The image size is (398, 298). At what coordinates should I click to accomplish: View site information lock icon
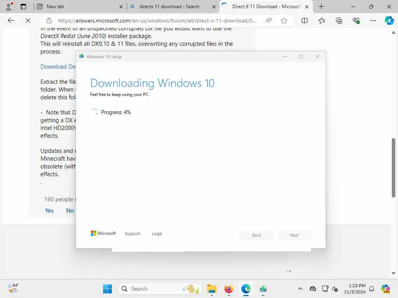pyautogui.click(x=49, y=21)
